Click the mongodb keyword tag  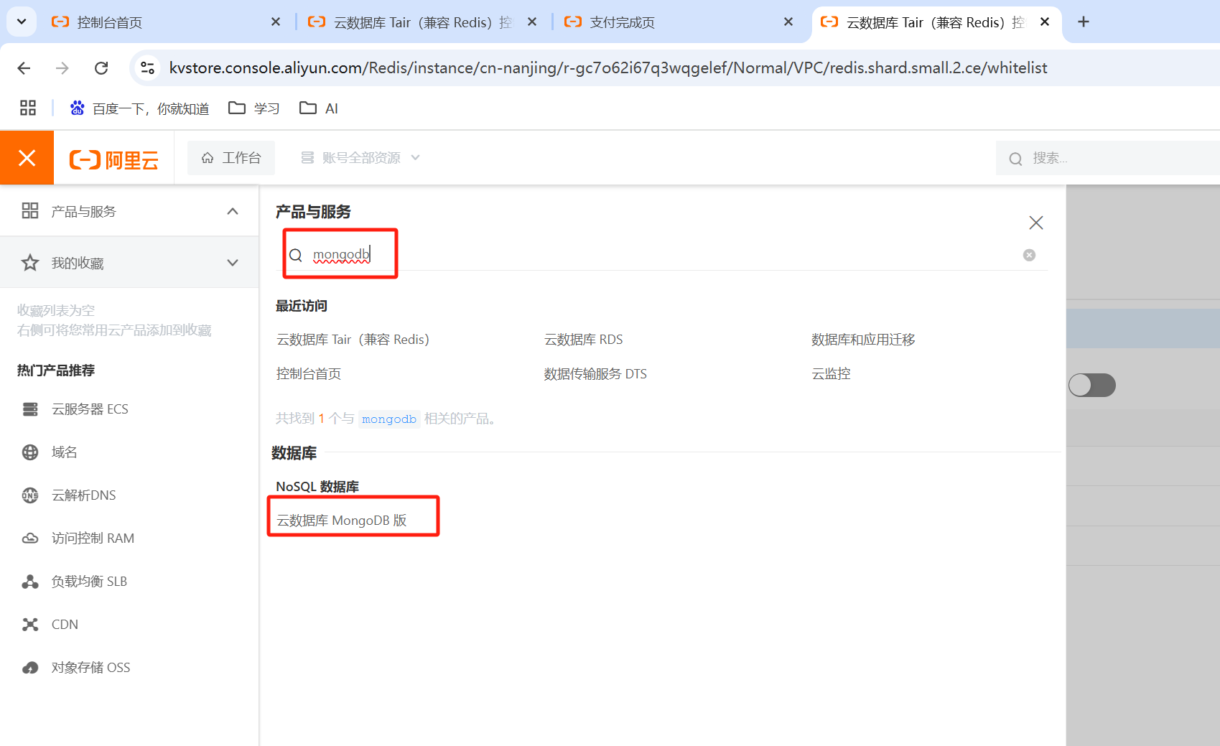[x=388, y=419]
